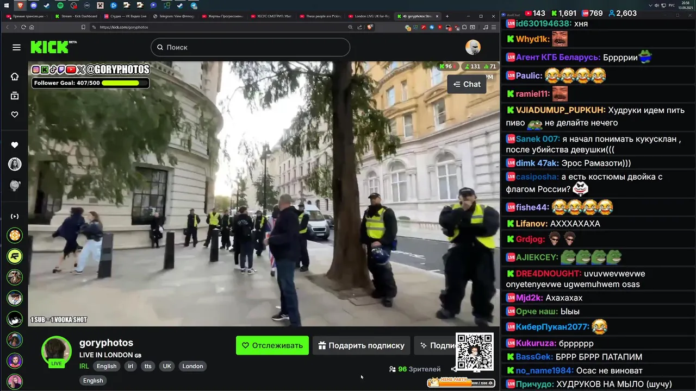Click the browser back arrow

pyautogui.click(x=7, y=27)
